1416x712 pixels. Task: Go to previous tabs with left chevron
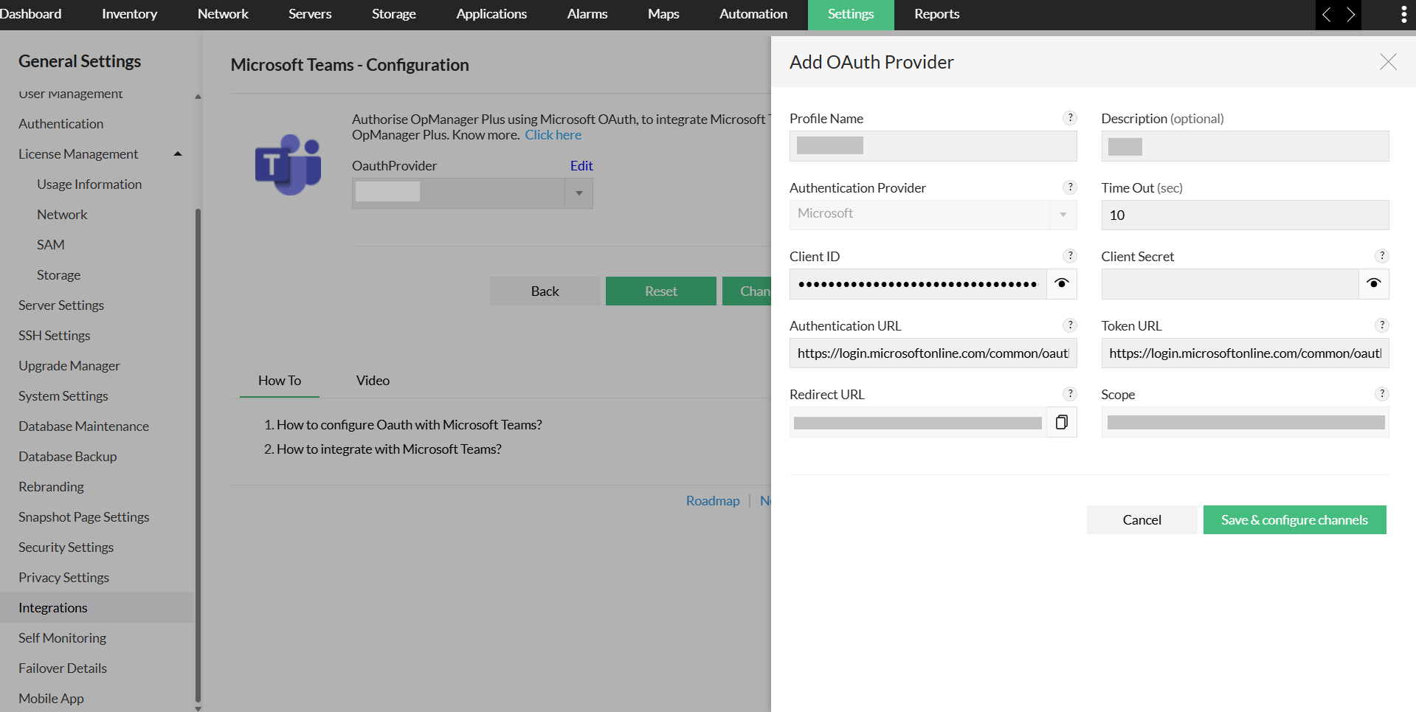(1327, 15)
